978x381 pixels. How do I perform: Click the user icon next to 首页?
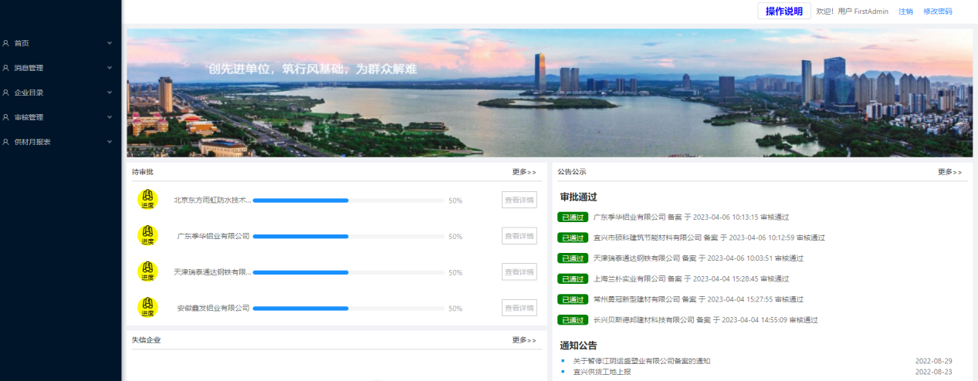[x=6, y=43]
